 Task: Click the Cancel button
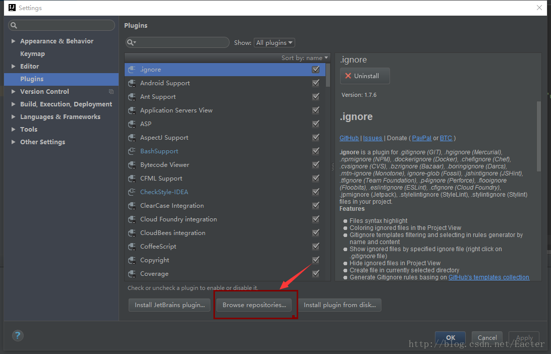[x=487, y=337]
